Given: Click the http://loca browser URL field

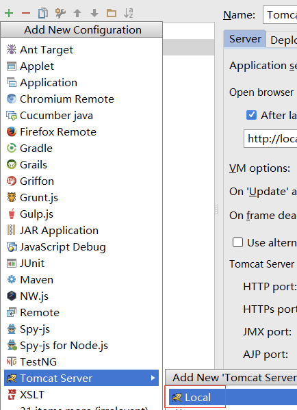Looking at the screenshot, I should (x=270, y=138).
